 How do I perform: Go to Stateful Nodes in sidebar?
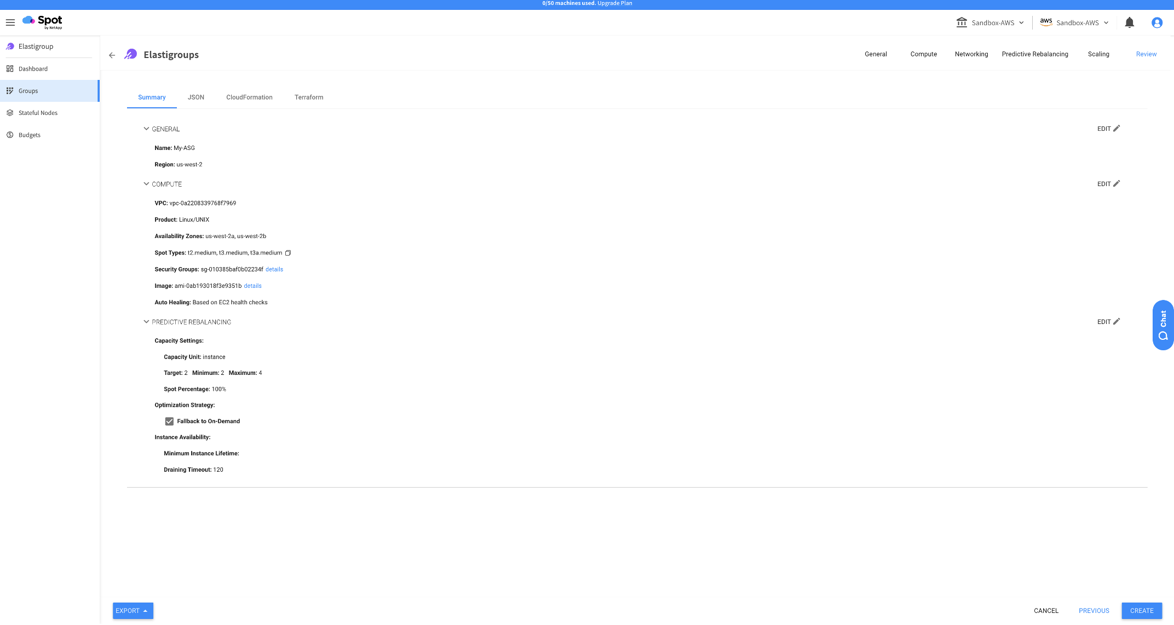coord(38,113)
